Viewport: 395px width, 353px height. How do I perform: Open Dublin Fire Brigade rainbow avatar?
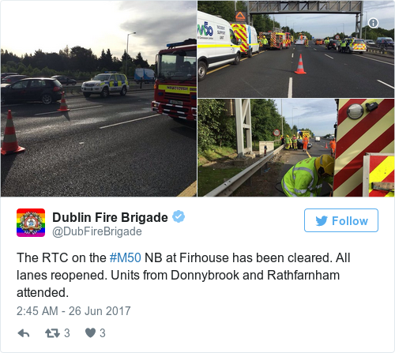coord(31,223)
